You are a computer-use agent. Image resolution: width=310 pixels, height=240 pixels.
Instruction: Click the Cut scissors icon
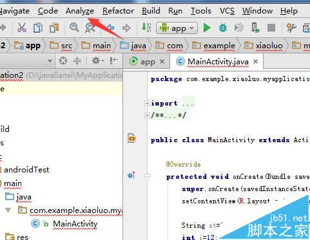pyautogui.click(x=22, y=28)
